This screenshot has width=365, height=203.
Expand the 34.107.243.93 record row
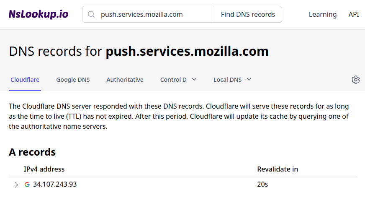16,185
